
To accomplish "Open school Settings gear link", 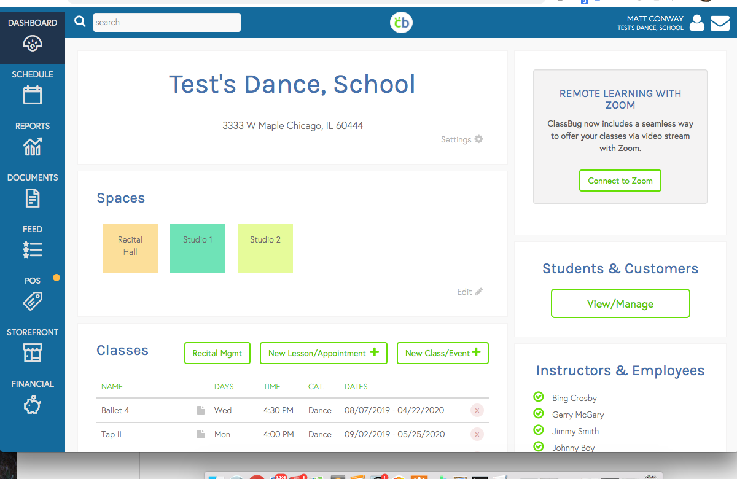I will [x=462, y=139].
